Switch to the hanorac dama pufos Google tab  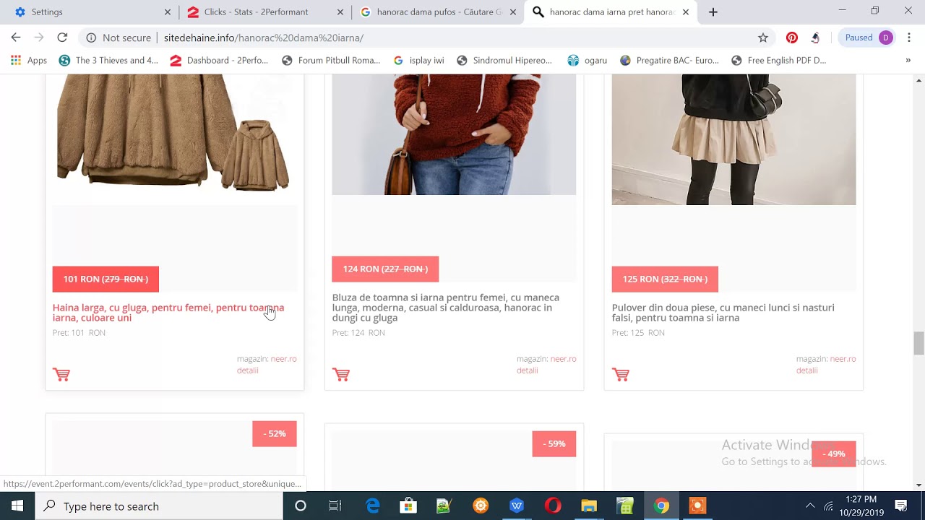436,12
